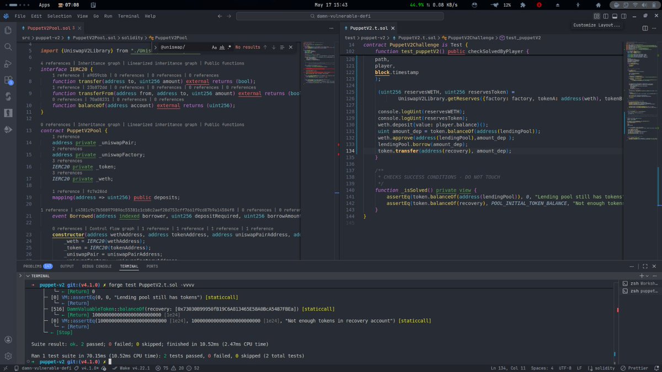The width and height of the screenshot is (662, 372).
Task: Open the Manage gear in activity bar
Action: point(8,356)
